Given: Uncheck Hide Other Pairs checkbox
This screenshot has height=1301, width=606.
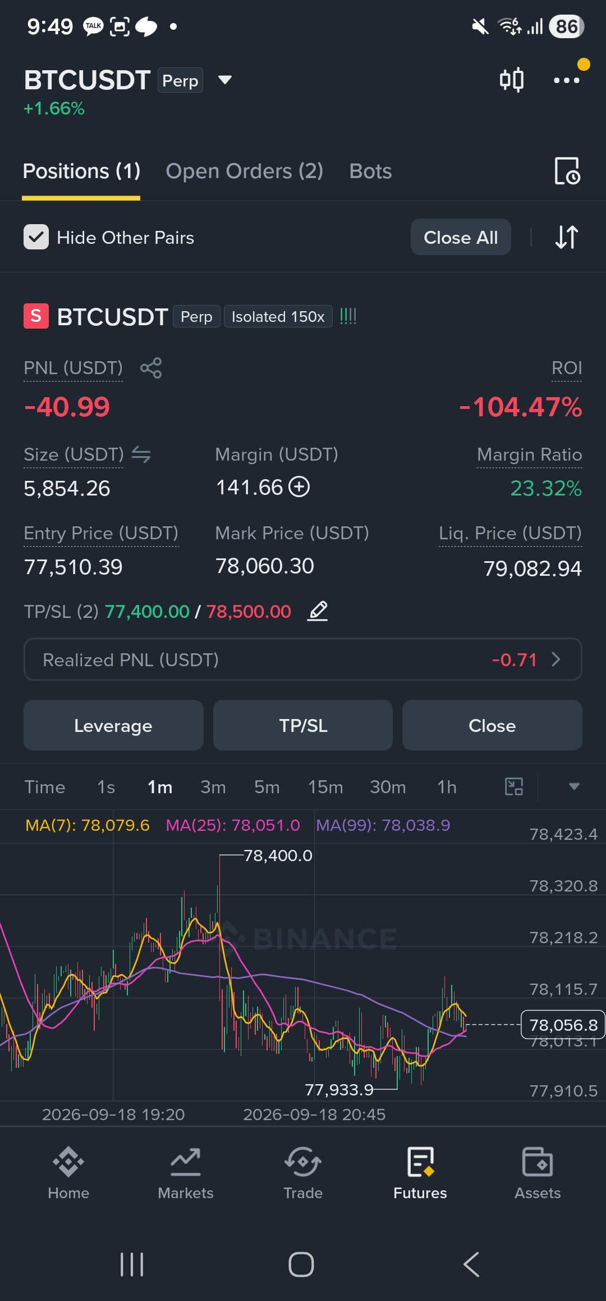Looking at the screenshot, I should click(x=36, y=237).
